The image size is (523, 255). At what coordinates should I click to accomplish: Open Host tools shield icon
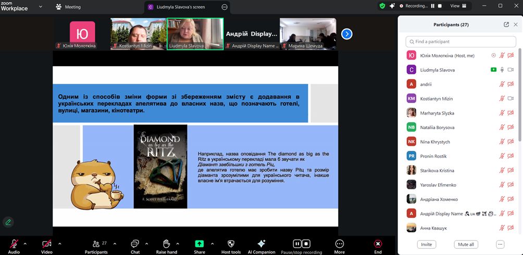[x=231, y=244]
